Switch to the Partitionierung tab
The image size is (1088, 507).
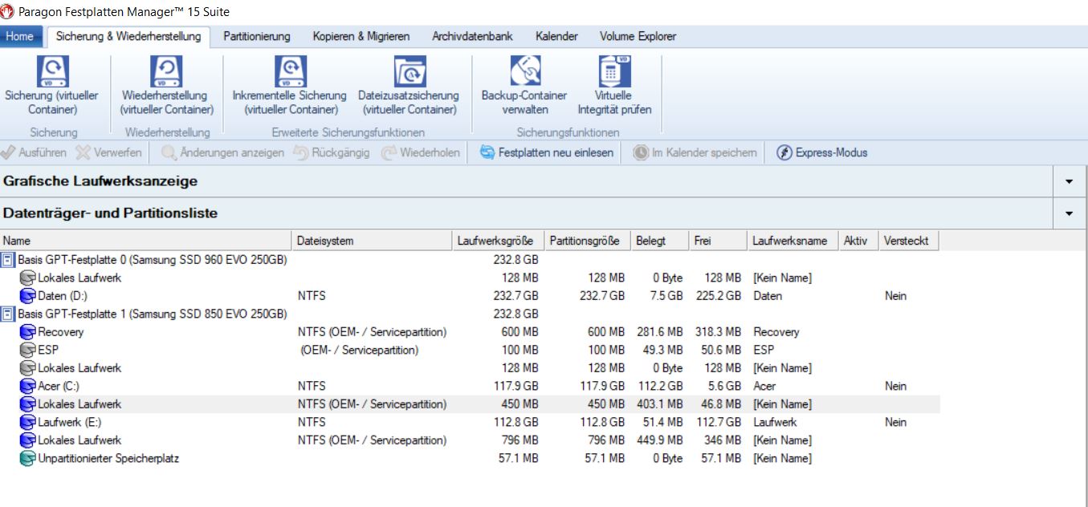point(257,36)
